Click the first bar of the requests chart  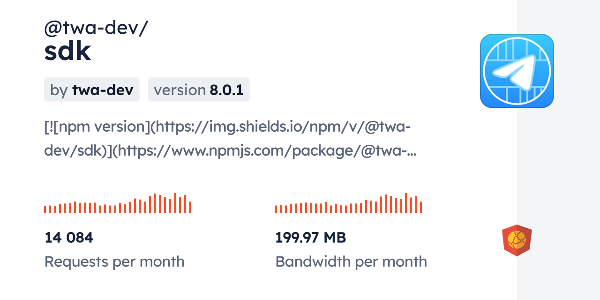(x=45, y=209)
